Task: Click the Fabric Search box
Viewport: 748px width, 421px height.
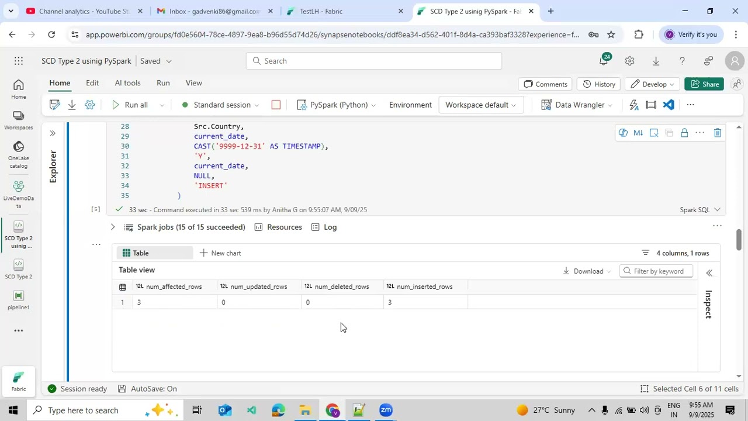Action: coord(374,61)
